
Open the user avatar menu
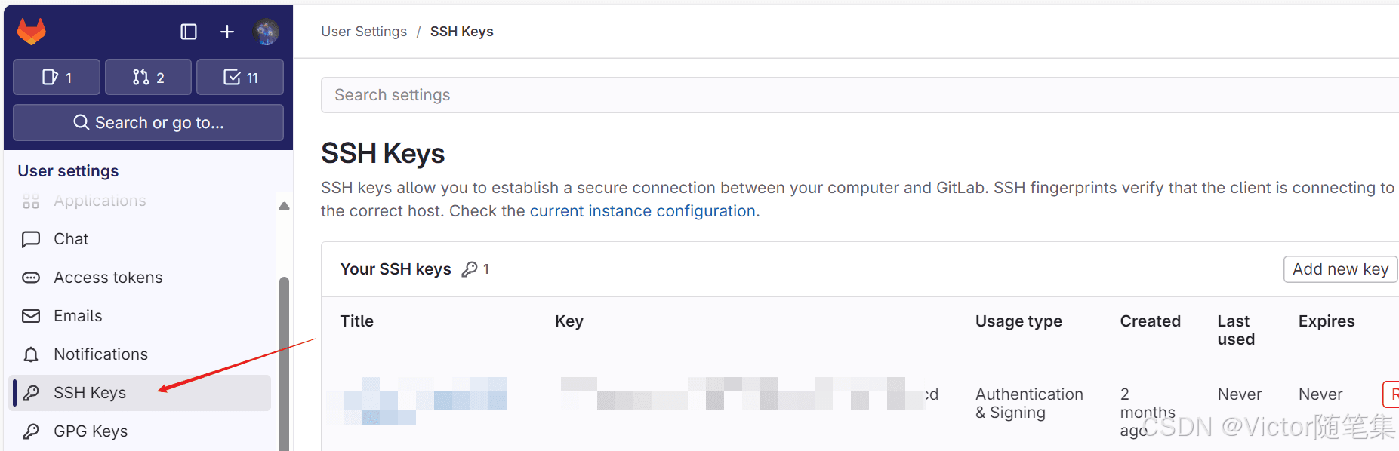(266, 32)
